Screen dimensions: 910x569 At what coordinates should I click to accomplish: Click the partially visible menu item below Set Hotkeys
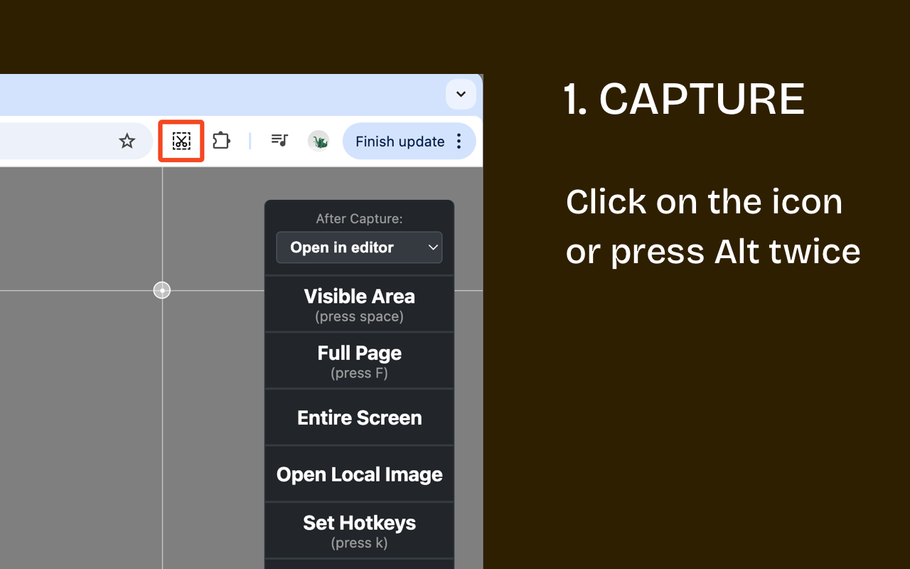coord(359,564)
